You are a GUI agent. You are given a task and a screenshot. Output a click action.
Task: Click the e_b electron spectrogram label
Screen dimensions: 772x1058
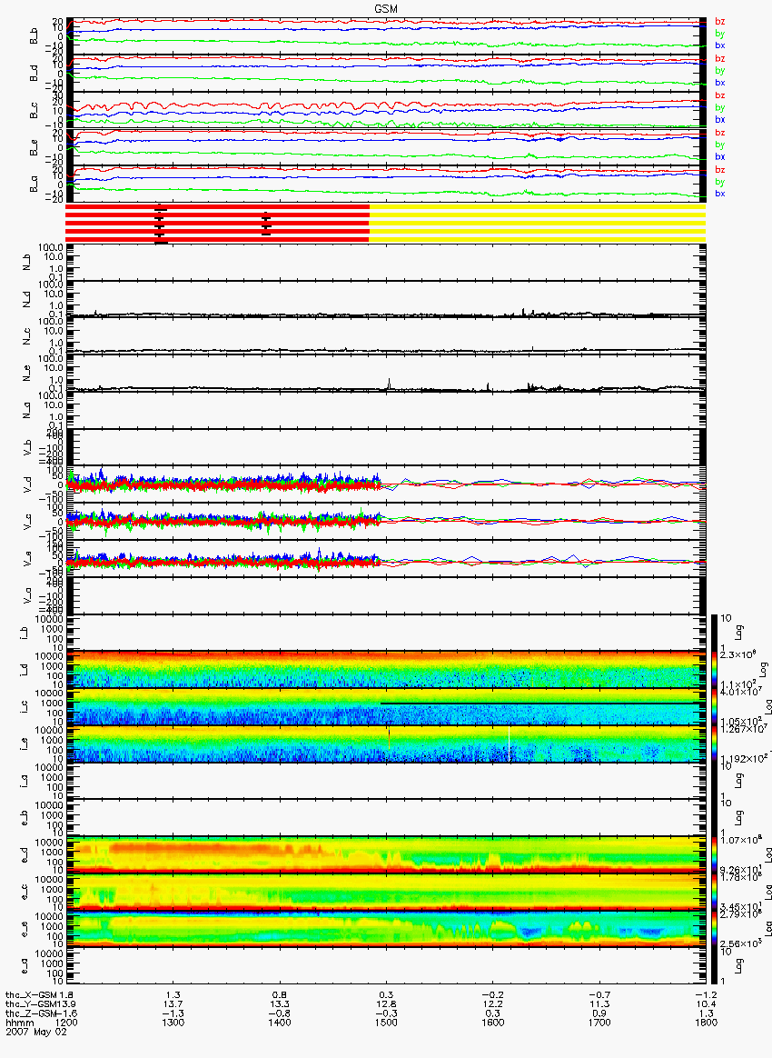(x=25, y=816)
